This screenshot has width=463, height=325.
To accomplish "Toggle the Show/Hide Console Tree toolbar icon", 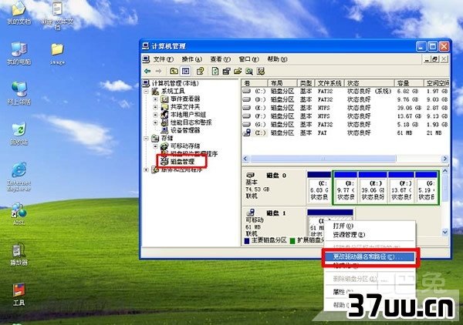I will point(185,71).
